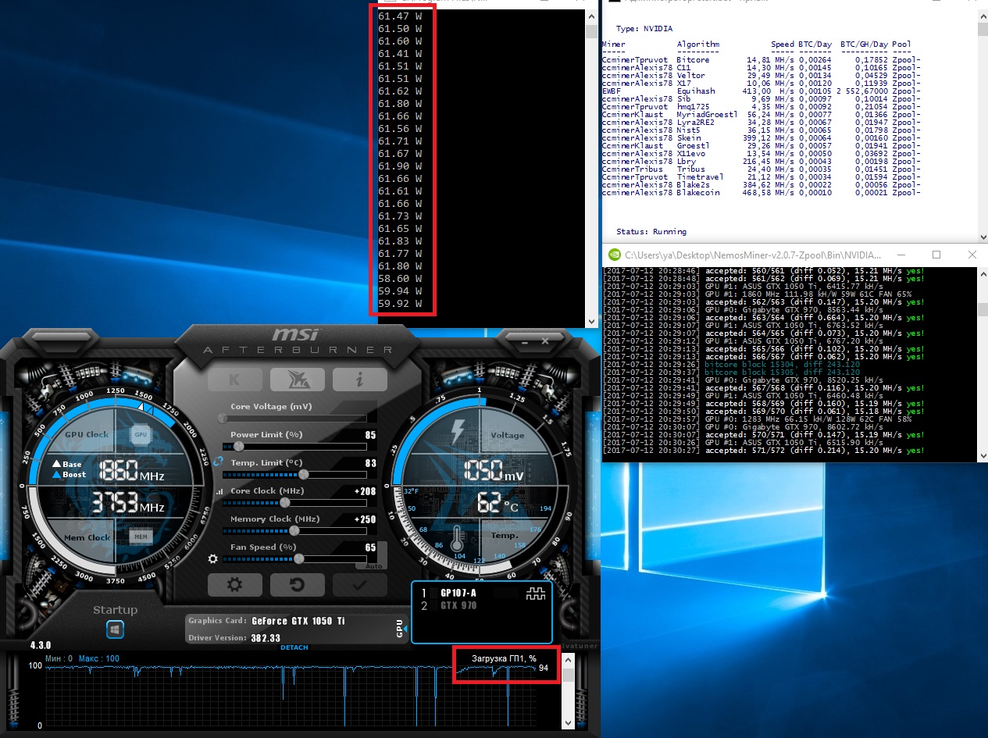
Task: Click the NVIDIA icon in NemosMiner title bar
Action: click(x=615, y=255)
